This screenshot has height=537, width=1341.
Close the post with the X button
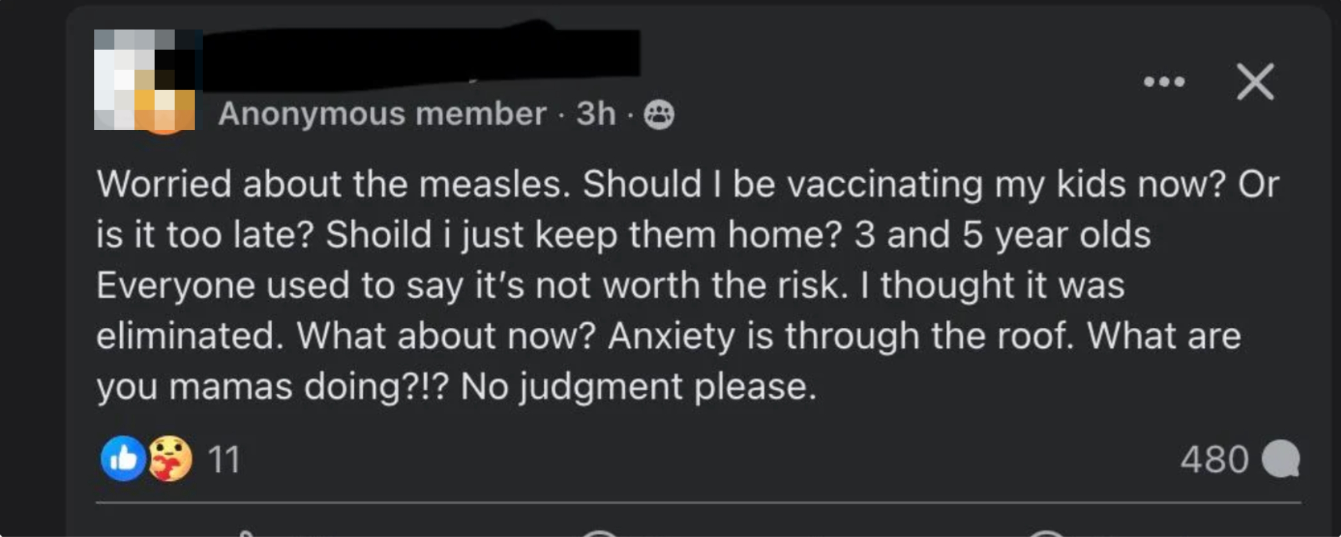pos(1255,82)
